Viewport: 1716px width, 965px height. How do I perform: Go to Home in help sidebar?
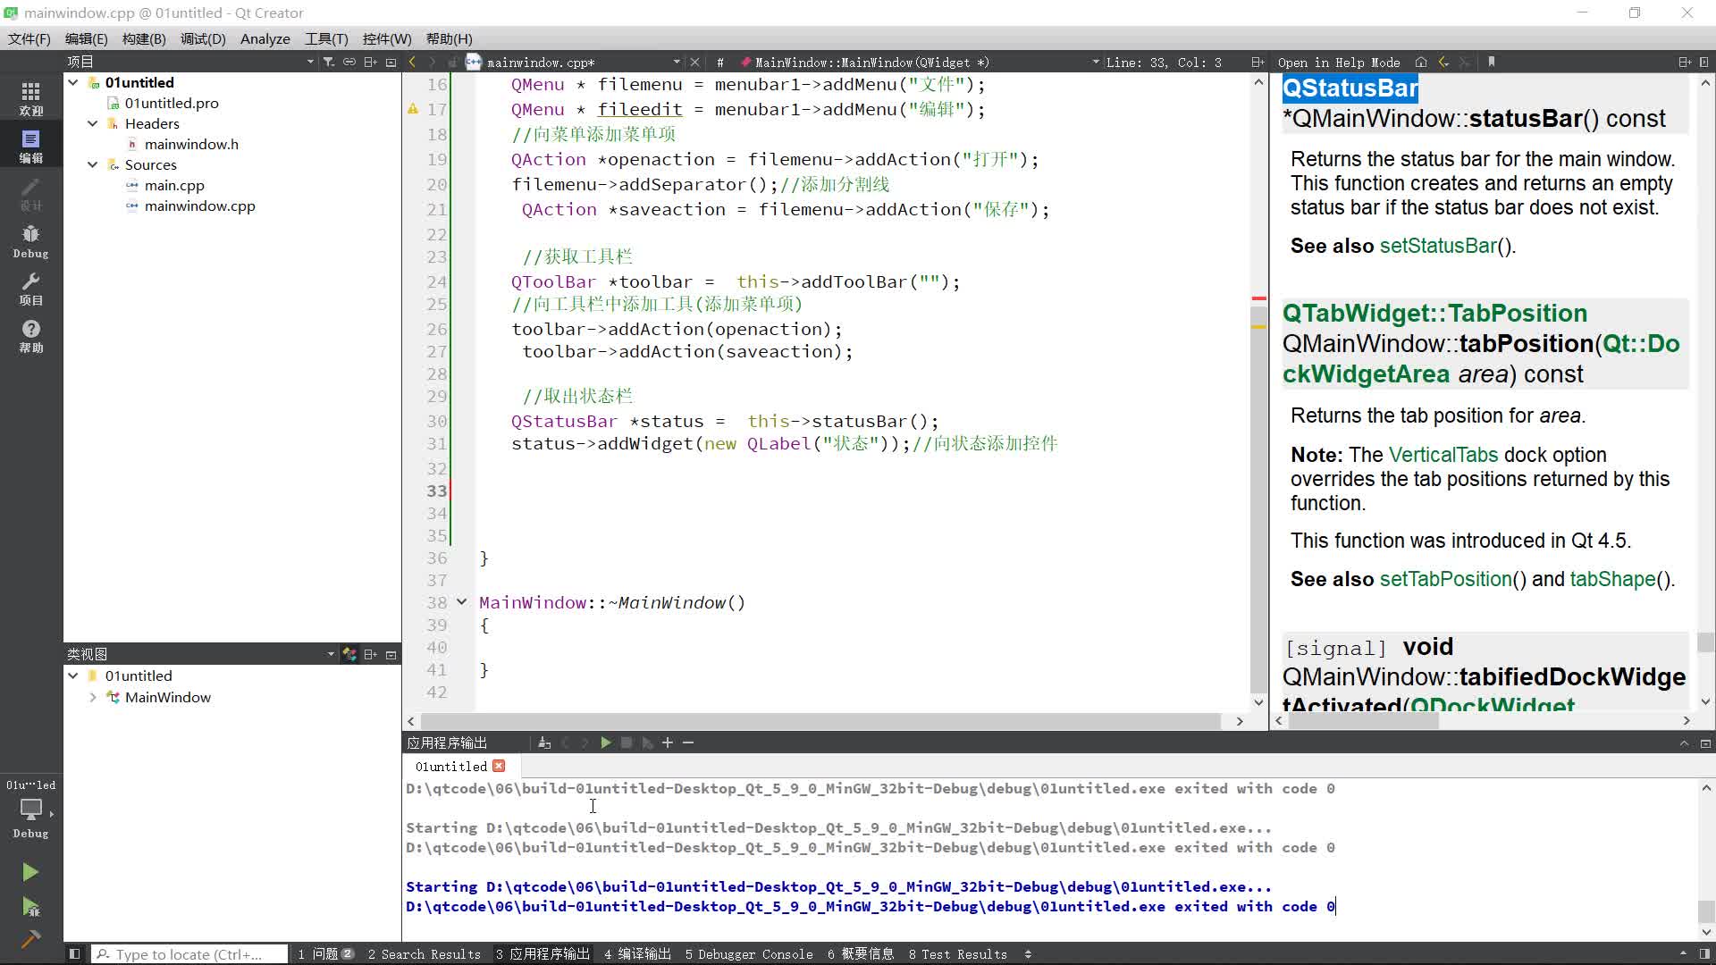pyautogui.click(x=1421, y=62)
